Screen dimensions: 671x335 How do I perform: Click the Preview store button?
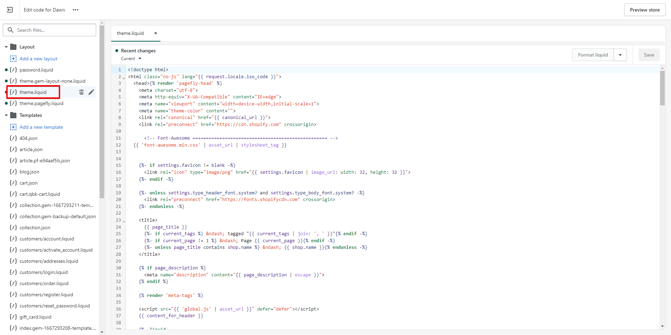(x=645, y=10)
